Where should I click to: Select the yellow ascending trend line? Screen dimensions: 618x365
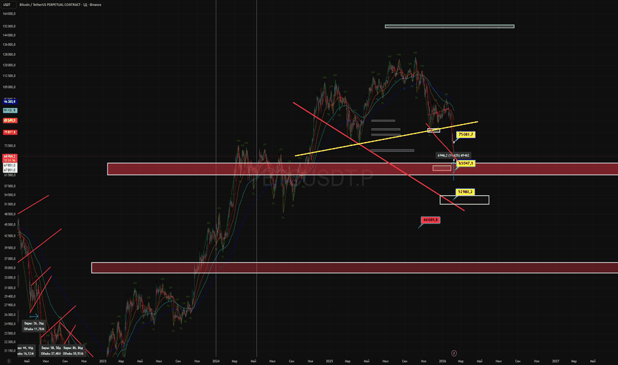point(386,139)
